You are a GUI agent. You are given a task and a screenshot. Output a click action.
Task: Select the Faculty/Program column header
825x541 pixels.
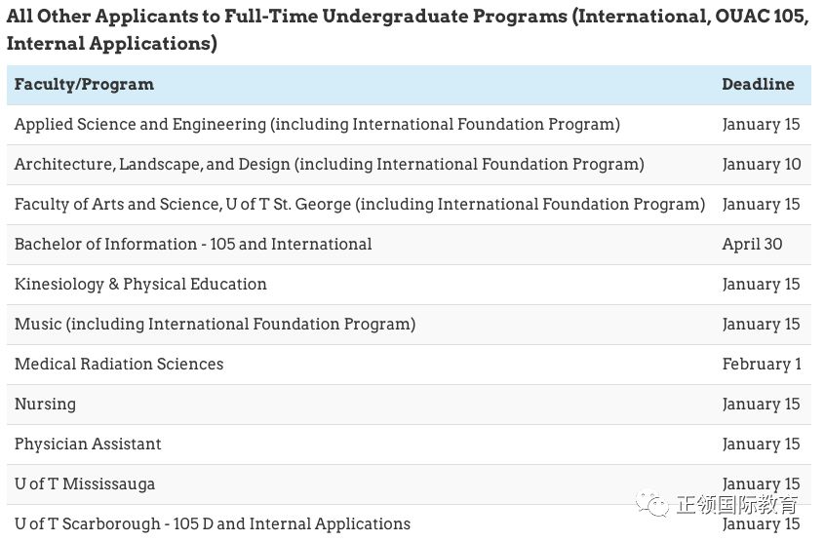tap(84, 84)
